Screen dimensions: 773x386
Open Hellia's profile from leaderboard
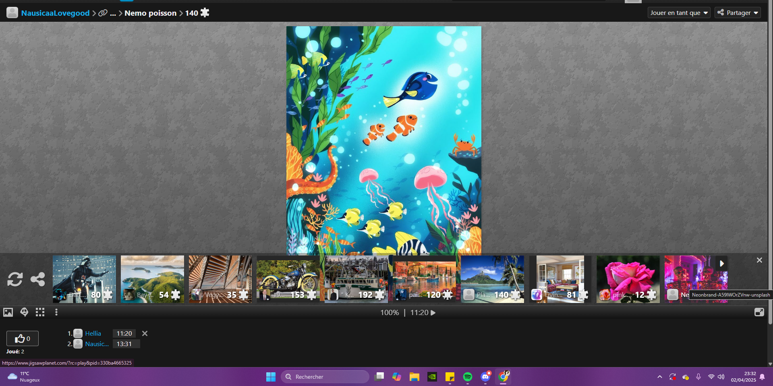click(x=93, y=334)
